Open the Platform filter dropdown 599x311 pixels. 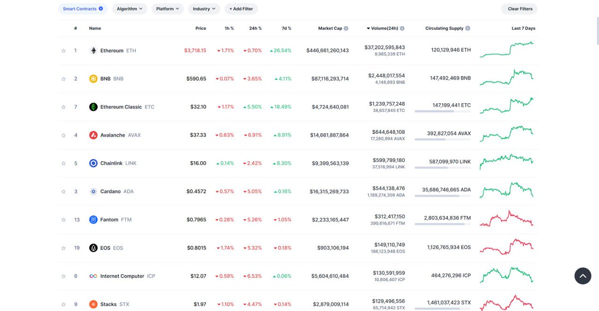(x=168, y=9)
